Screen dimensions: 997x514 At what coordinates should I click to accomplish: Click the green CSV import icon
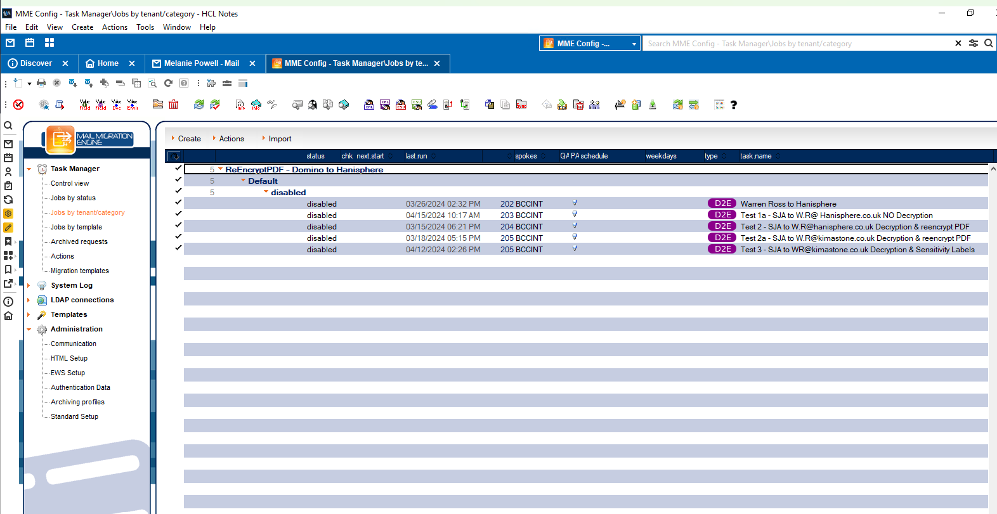click(x=417, y=105)
